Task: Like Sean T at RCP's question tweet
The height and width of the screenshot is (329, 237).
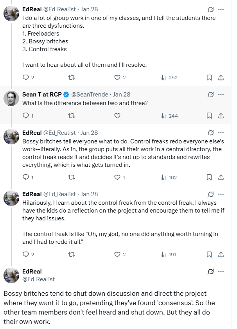Action: pyautogui.click(x=117, y=116)
